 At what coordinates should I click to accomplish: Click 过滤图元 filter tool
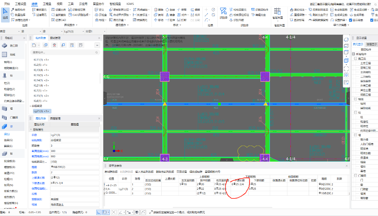pyautogui.click(x=39, y=15)
